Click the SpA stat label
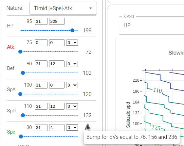The width and height of the screenshot is (184, 146). 11,89
